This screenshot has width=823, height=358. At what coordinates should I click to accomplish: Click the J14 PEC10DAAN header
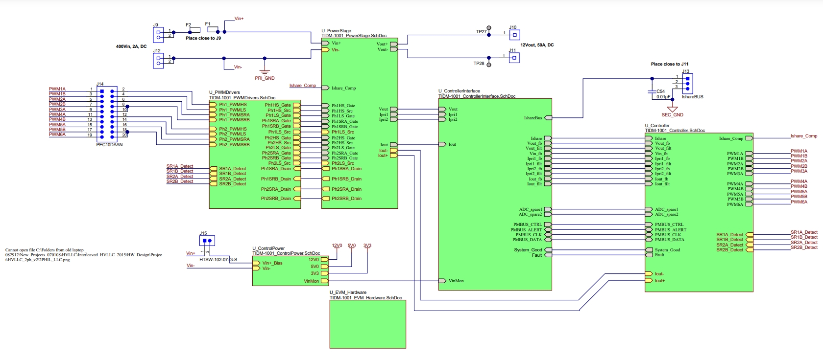pos(107,112)
